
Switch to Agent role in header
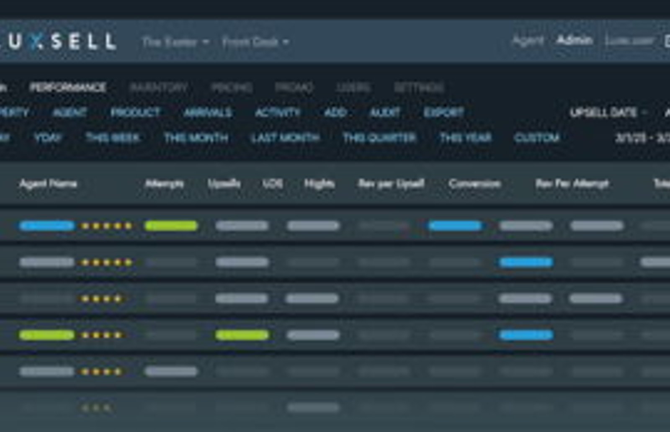pos(528,41)
